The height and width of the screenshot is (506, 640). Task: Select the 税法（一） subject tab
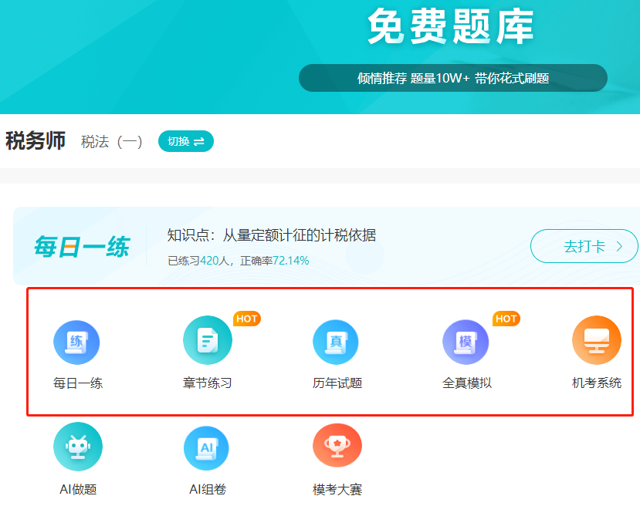coord(111,141)
